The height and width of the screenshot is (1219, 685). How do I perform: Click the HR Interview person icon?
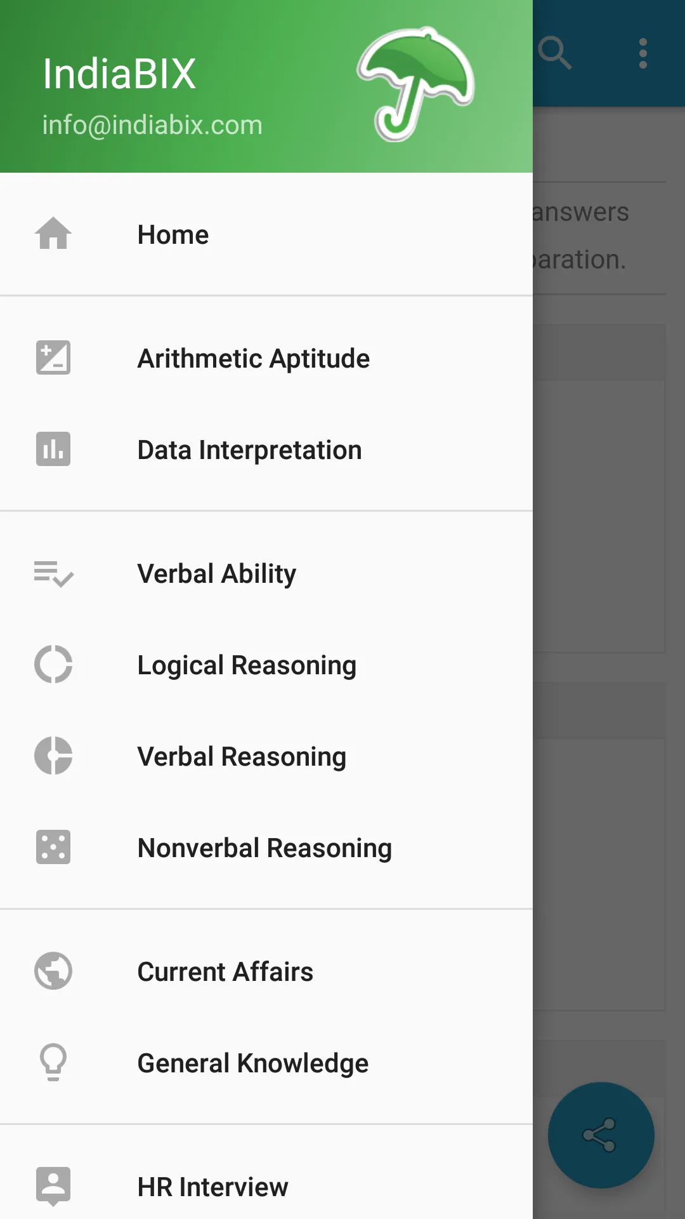point(53,1186)
